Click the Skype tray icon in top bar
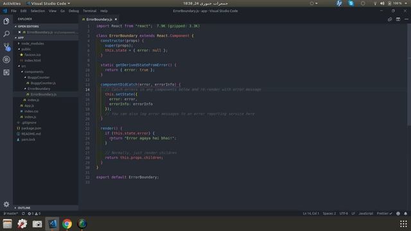Viewport: 411px width, 231px height. [x=351, y=3]
